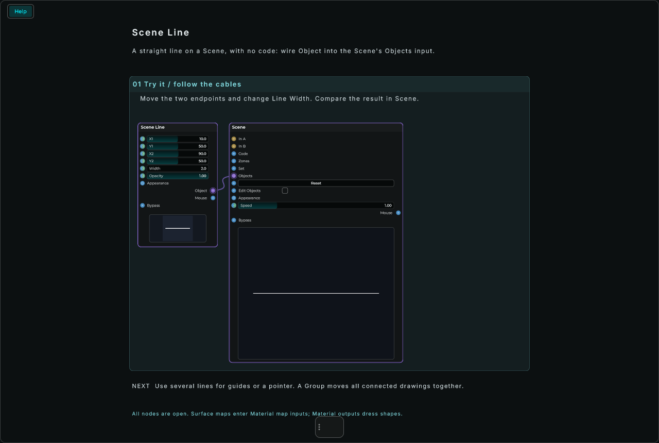Image resolution: width=659 pixels, height=443 pixels.
Task: Click the Reset button in Scene node
Action: point(316,183)
